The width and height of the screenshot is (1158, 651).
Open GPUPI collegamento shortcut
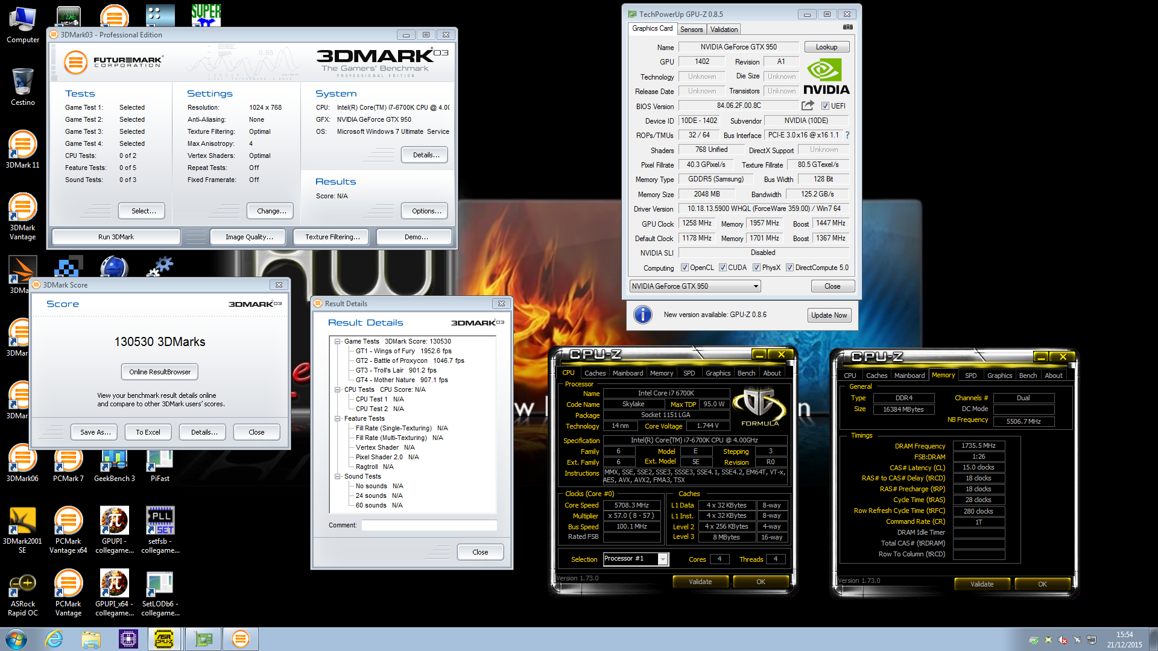(x=115, y=530)
